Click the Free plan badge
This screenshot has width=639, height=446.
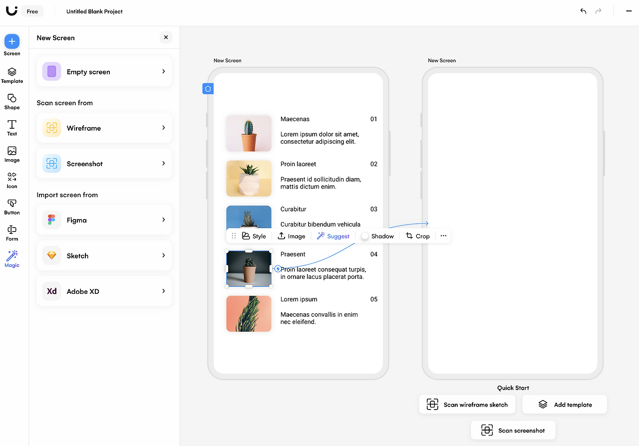coord(32,11)
